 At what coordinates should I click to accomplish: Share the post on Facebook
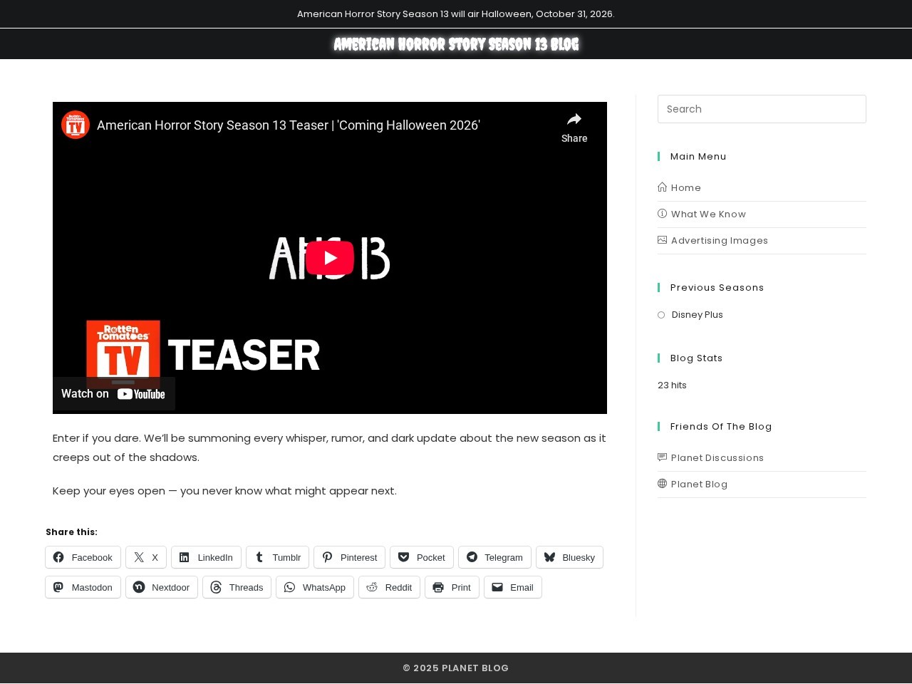[x=83, y=557]
